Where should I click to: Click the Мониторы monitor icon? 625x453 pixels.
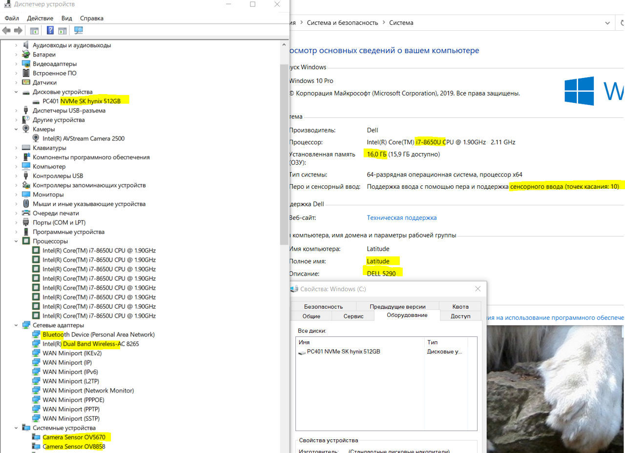point(26,195)
